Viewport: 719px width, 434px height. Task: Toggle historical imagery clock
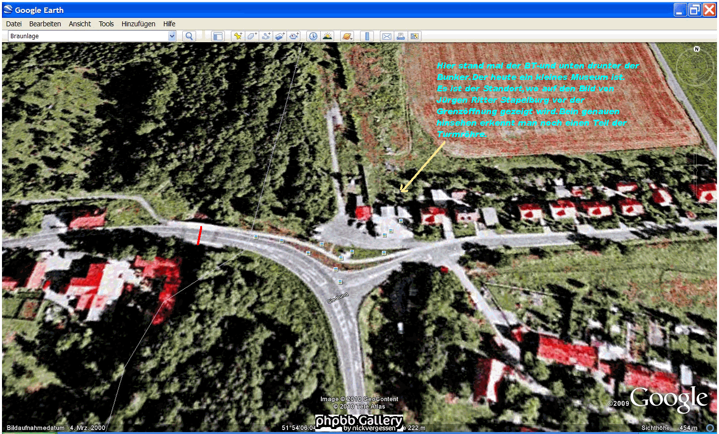click(x=313, y=36)
